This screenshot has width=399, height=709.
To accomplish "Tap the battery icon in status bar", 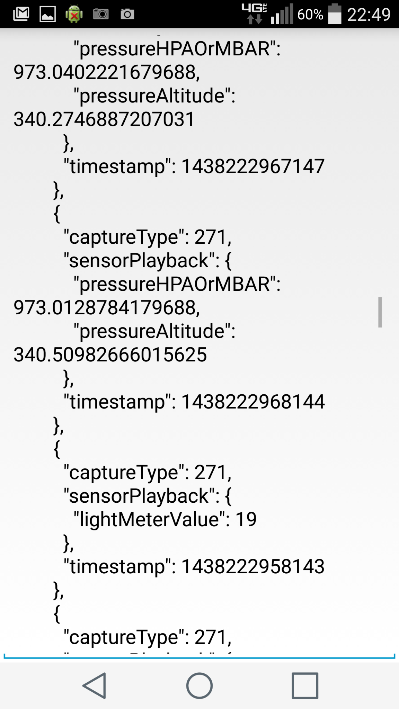I will pyautogui.click(x=335, y=14).
